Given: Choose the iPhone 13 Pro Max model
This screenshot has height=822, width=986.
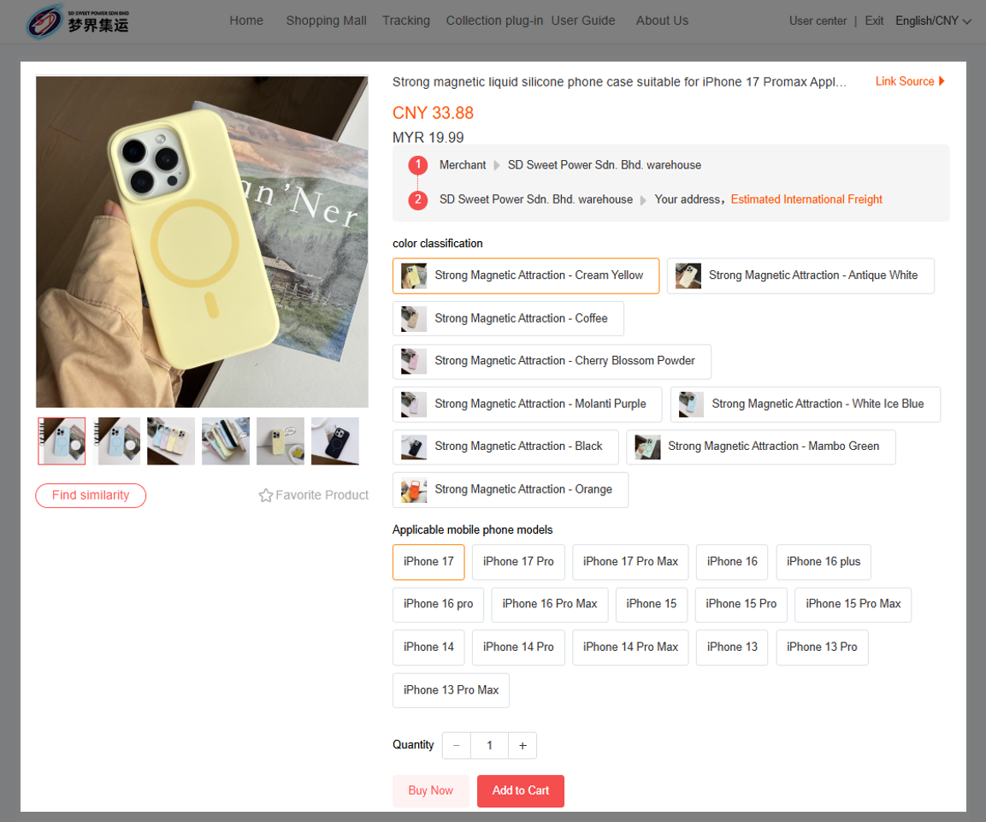Looking at the screenshot, I should click(x=451, y=690).
